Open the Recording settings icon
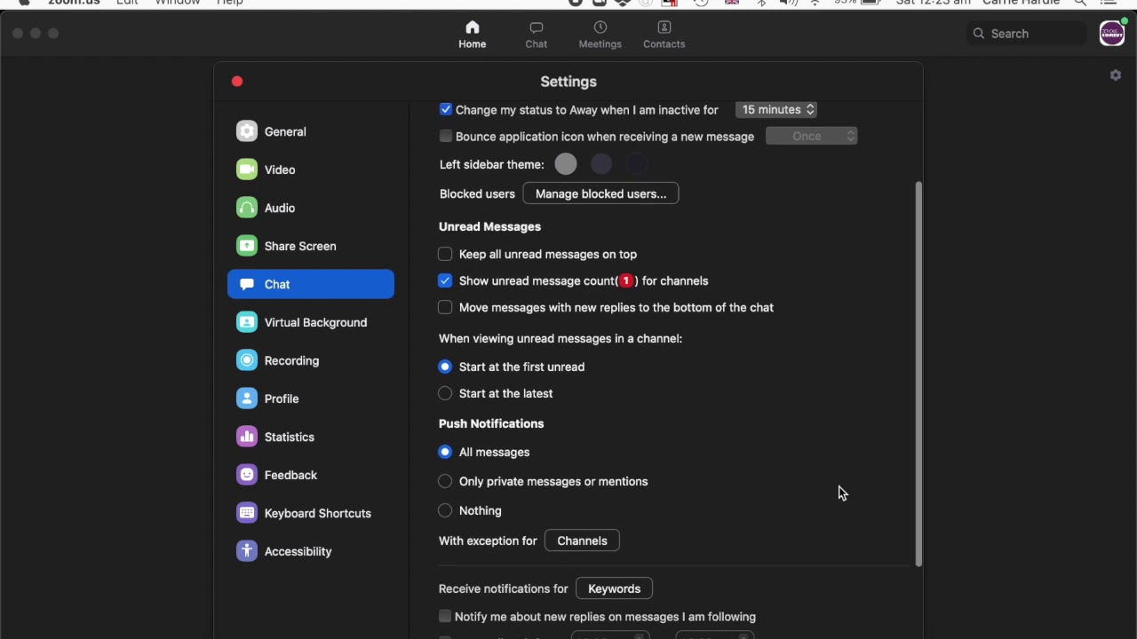Screen dimensions: 1137x639 (x=247, y=360)
